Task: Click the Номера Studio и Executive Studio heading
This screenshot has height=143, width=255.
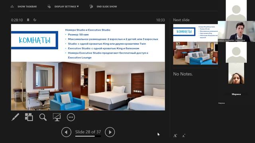Action: coord(88,30)
